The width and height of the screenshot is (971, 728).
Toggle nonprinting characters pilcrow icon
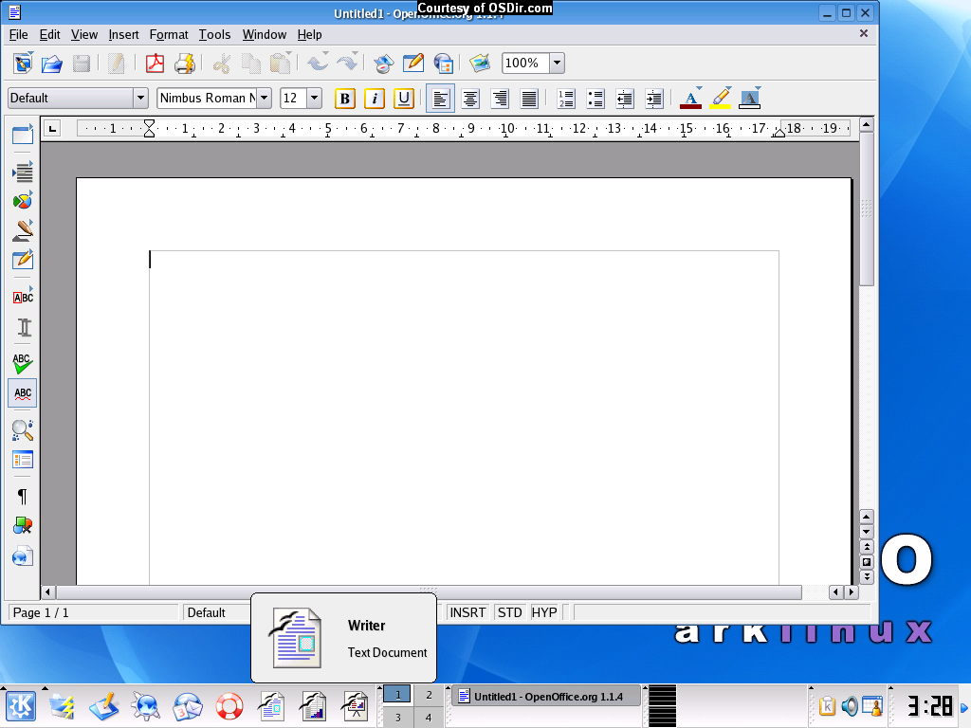click(23, 497)
